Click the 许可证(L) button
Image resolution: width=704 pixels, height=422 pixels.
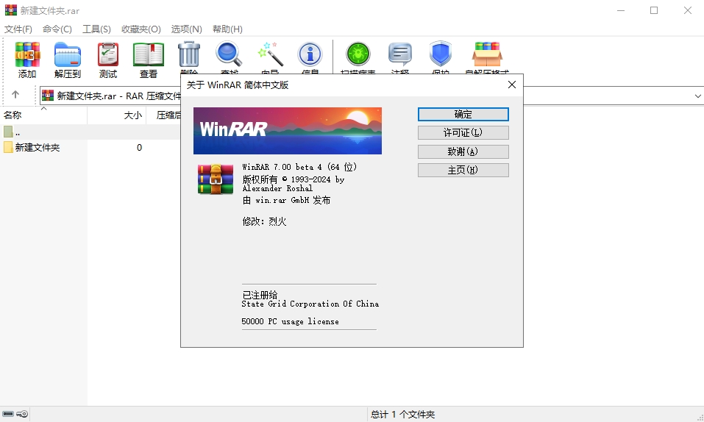click(463, 133)
